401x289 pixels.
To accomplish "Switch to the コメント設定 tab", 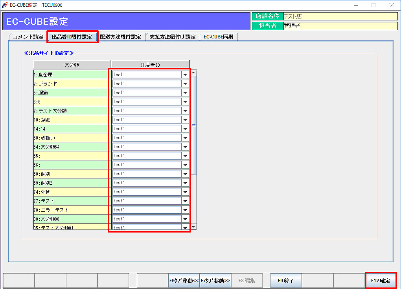I will [28, 37].
